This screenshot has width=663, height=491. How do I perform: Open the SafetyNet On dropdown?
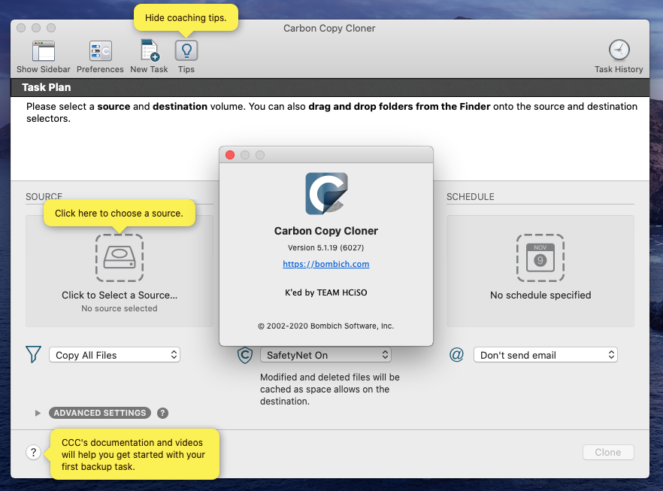(325, 355)
